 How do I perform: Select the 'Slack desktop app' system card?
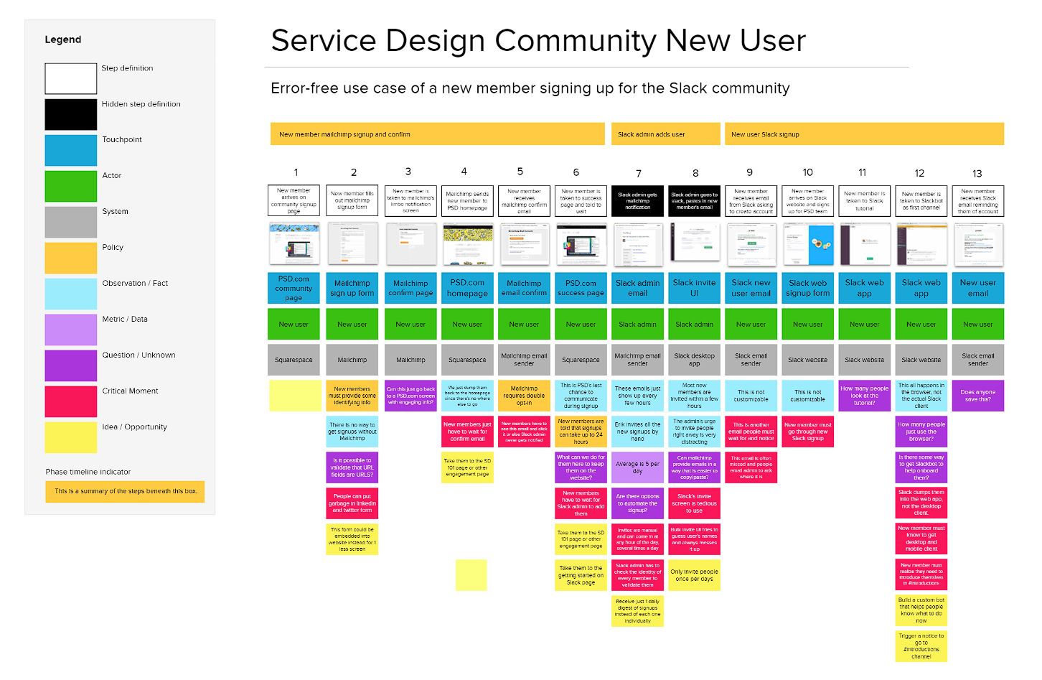pyautogui.click(x=695, y=360)
